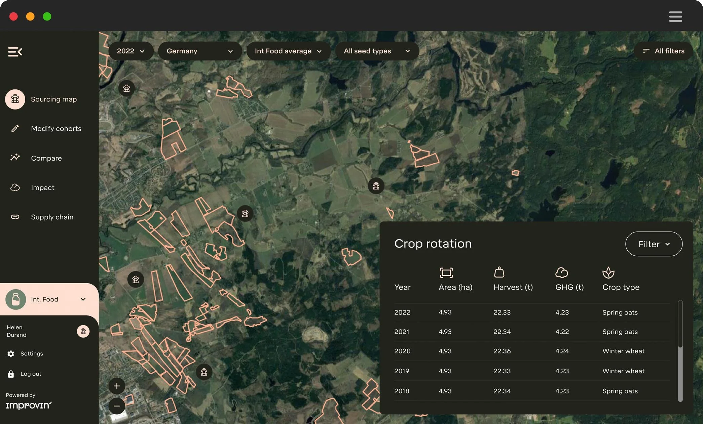Click the farm marker in the map's center
Viewport: 703px width, 424px height.
376,186
